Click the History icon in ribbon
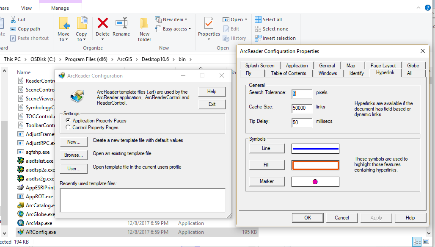Screen dimensions: 435x247 226,38
